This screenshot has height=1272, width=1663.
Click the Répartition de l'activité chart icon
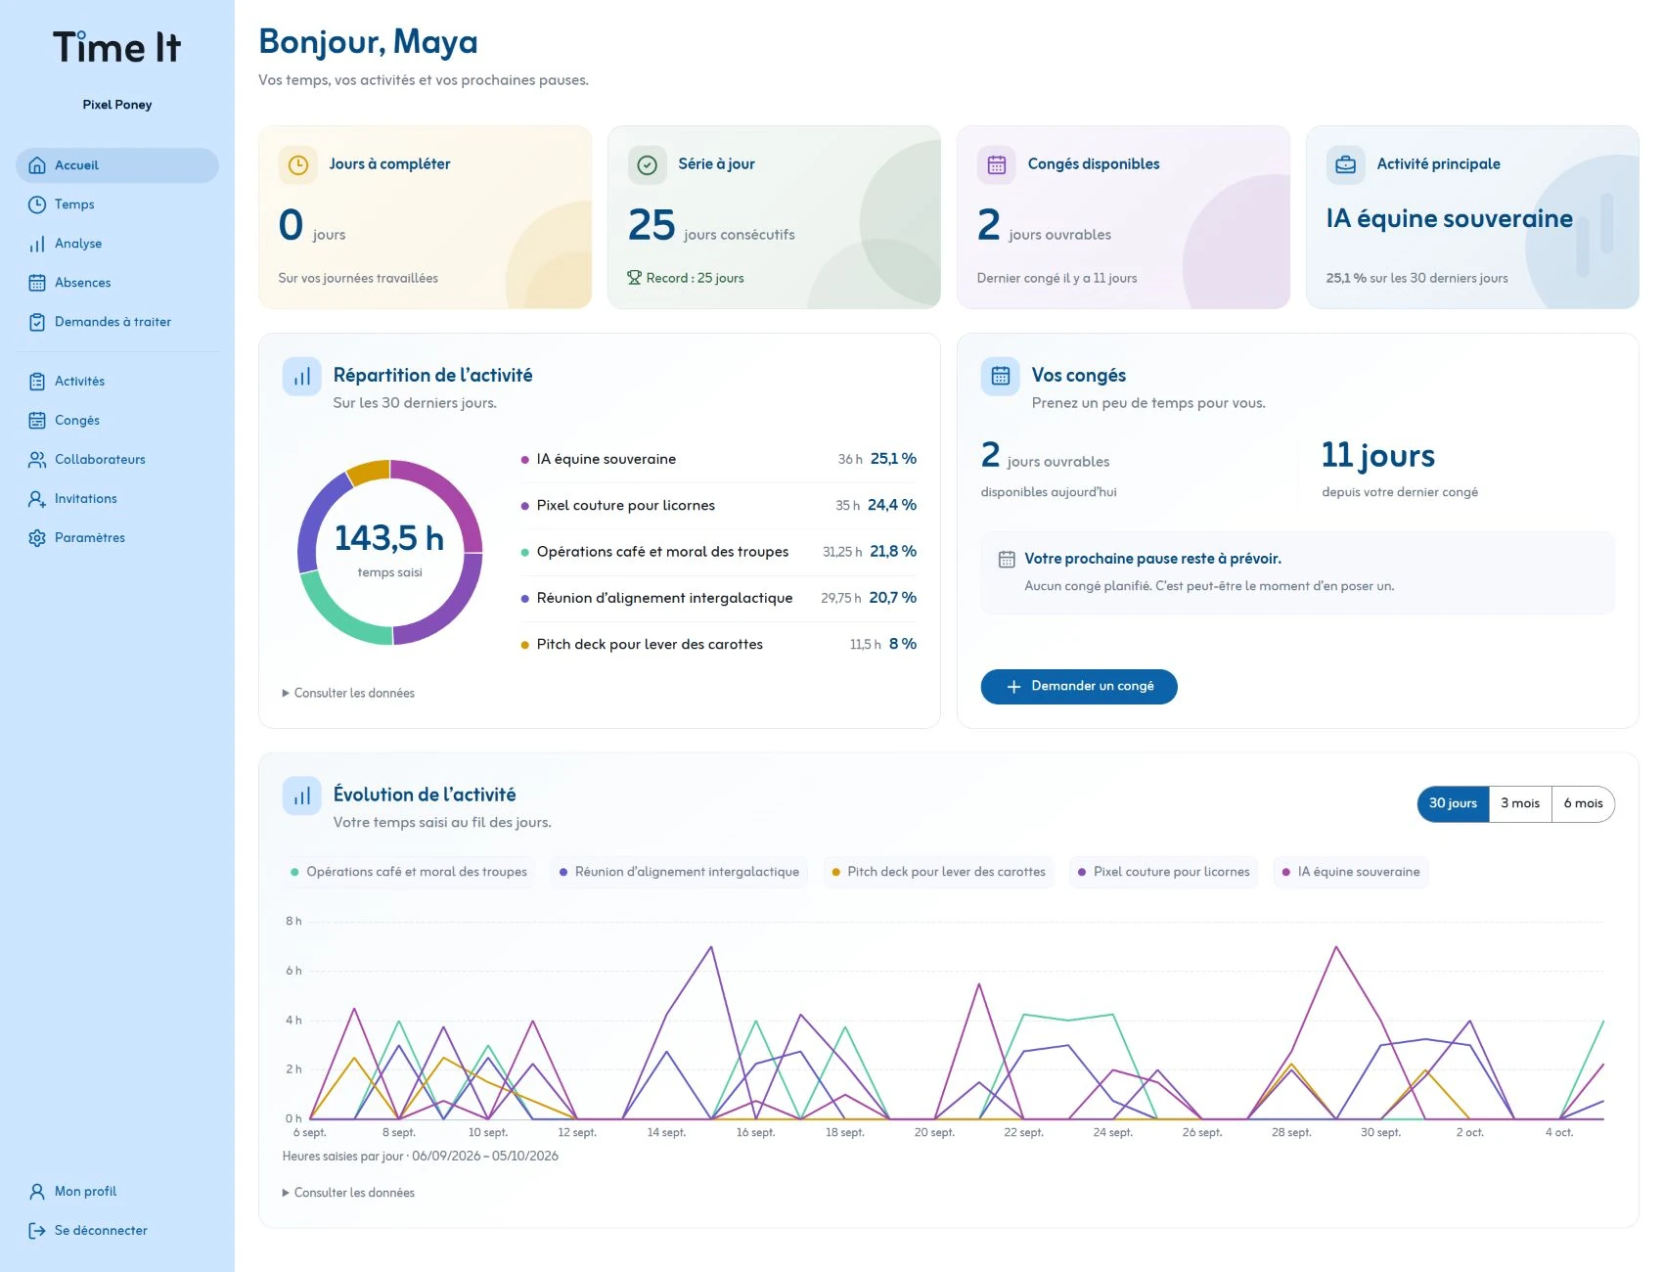[x=301, y=376]
